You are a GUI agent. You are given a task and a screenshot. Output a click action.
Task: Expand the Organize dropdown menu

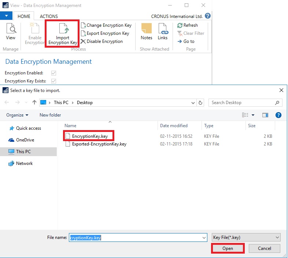coord(17,115)
